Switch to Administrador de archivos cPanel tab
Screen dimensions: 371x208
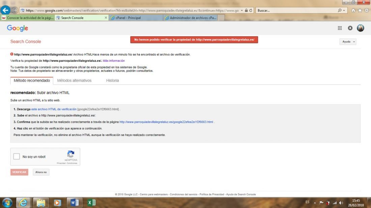(x=190, y=18)
